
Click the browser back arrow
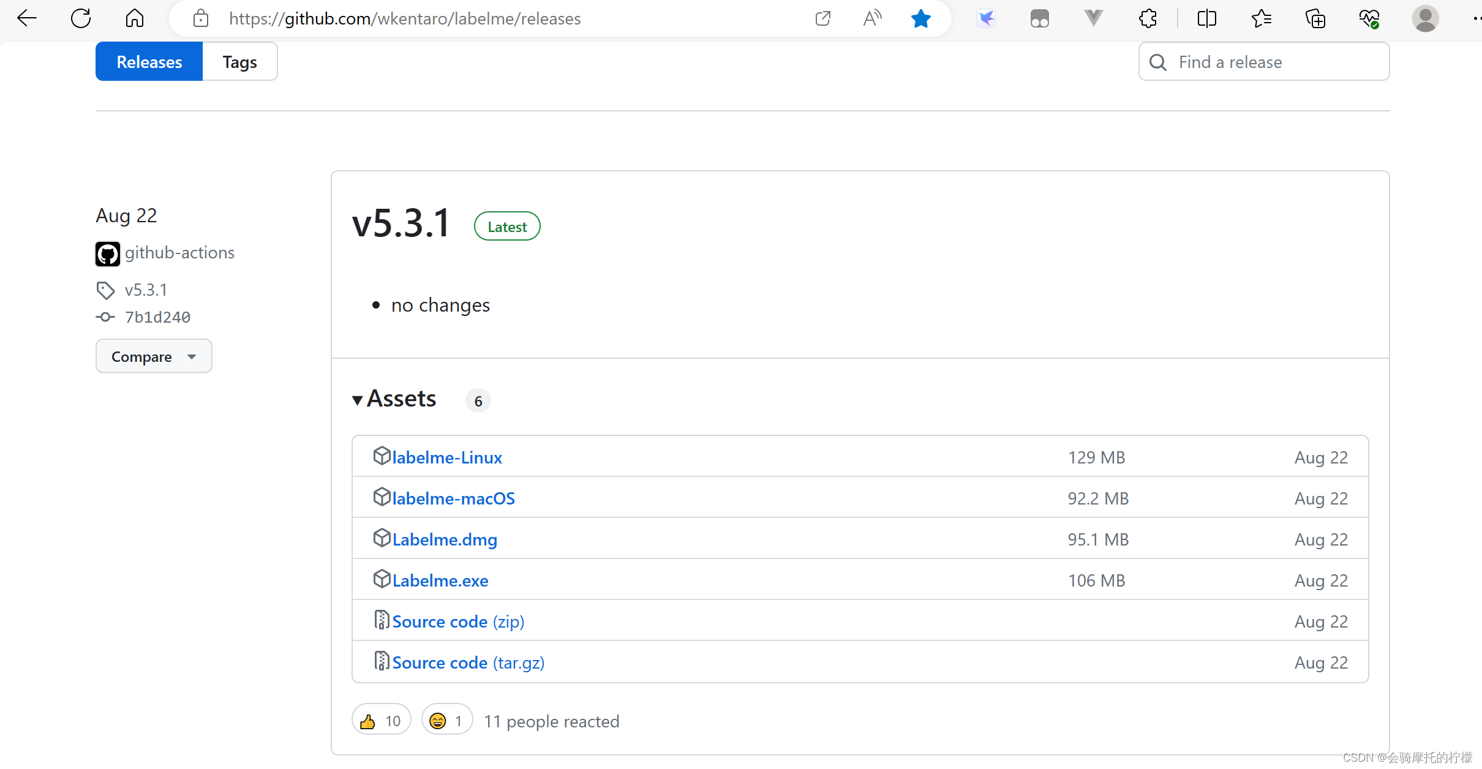coord(27,18)
